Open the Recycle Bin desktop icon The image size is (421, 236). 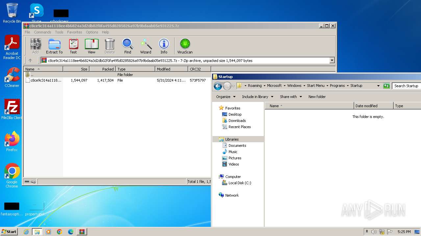point(12,13)
